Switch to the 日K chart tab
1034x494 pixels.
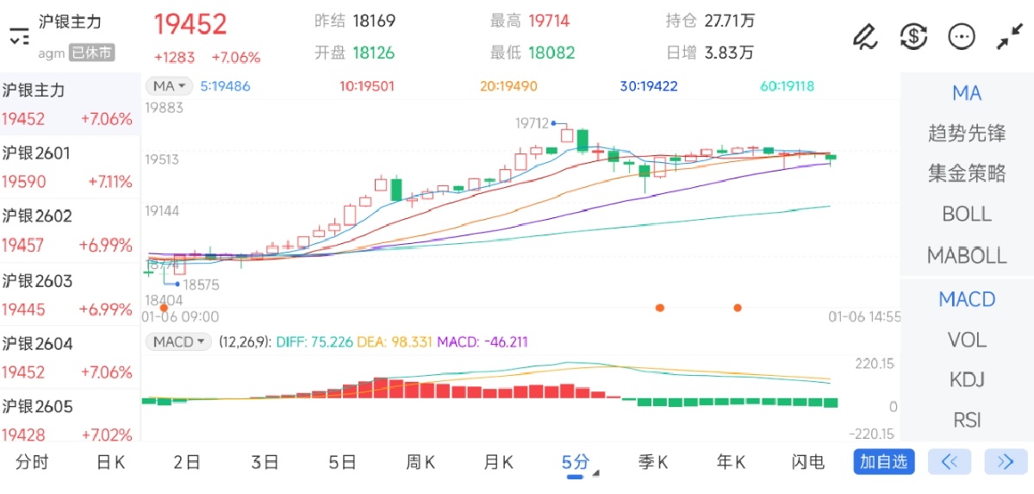pyautogui.click(x=109, y=462)
